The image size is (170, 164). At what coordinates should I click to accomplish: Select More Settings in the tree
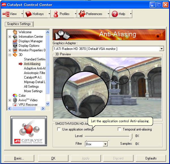click(x=33, y=91)
